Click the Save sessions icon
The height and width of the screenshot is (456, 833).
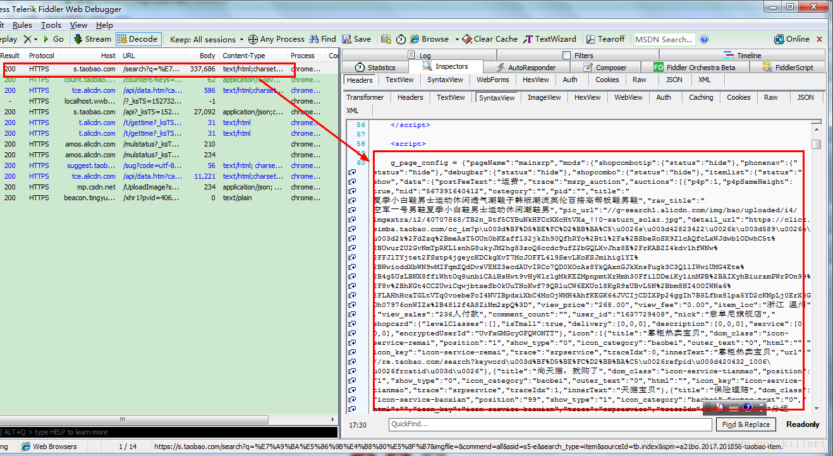click(356, 39)
